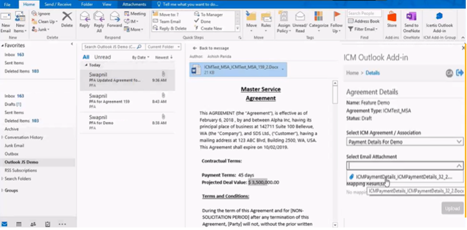This screenshot has height=230, width=467.
Task: Reply with a Meeting
Action: click(x=135, y=14)
